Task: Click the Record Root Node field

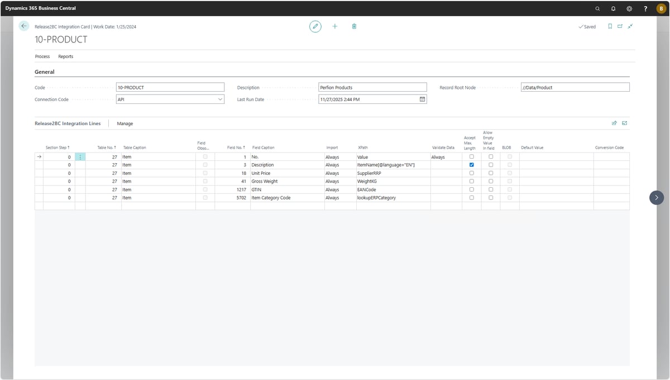Action: [575, 87]
